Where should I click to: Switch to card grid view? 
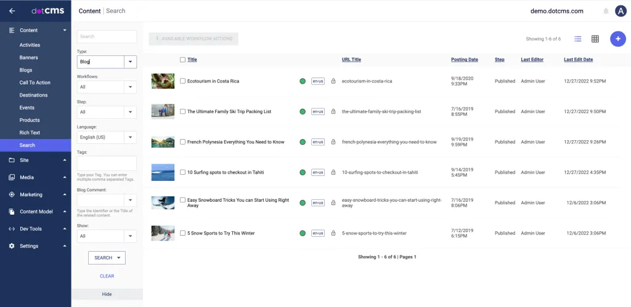(x=595, y=39)
